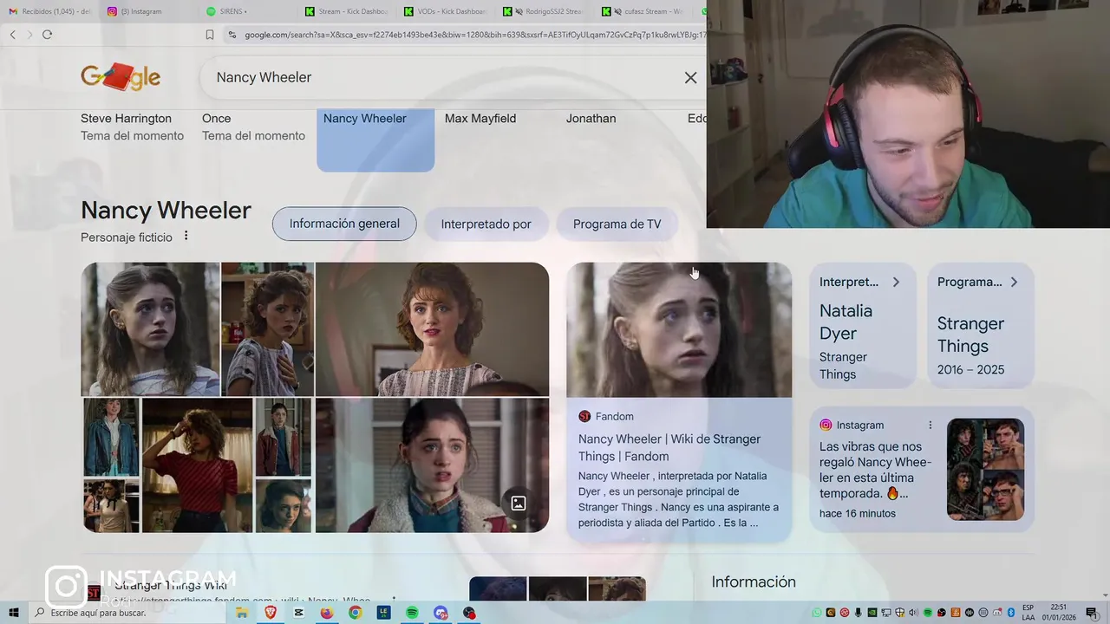
Task: Clear search with the X icon
Action: [690, 78]
